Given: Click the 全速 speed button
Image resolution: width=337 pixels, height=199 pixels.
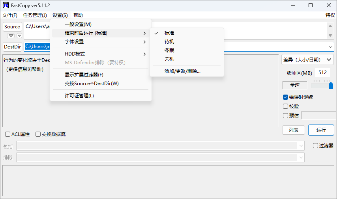Looking at the screenshot, I should coord(295,85).
